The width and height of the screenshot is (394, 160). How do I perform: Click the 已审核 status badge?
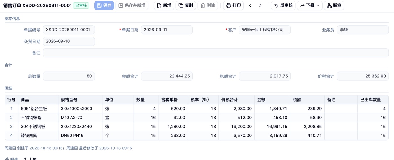(x=81, y=5)
